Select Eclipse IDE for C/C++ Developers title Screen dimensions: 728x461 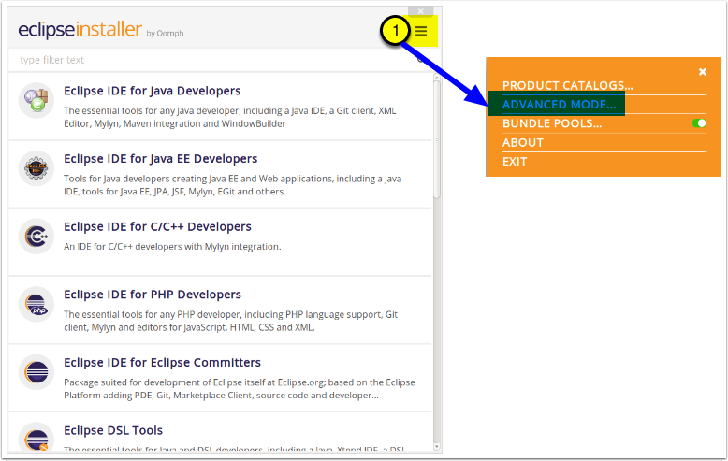(157, 227)
